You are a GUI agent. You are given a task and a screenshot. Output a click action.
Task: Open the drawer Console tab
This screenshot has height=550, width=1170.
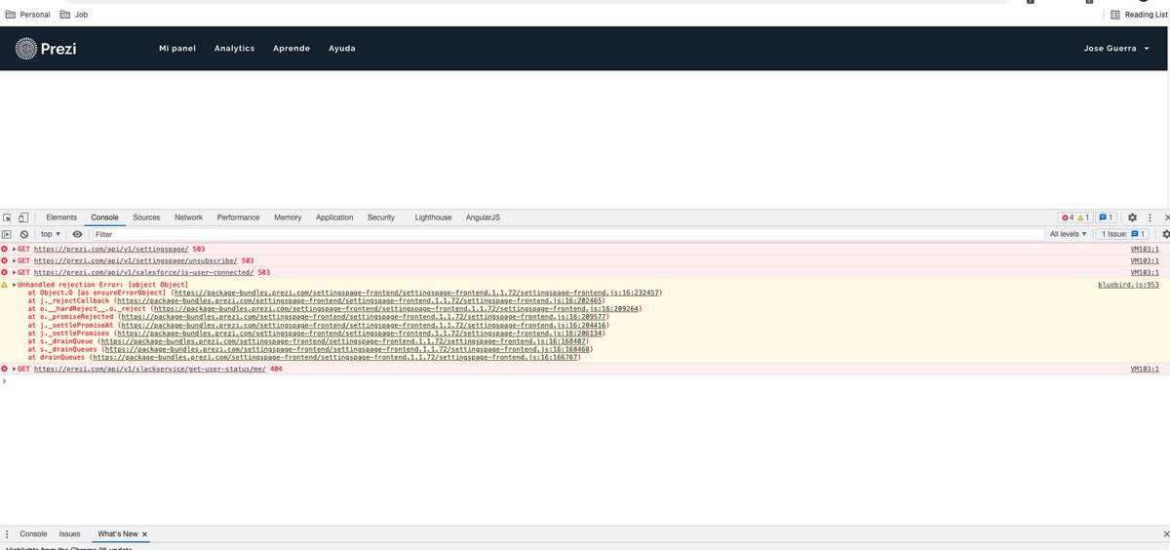34,534
